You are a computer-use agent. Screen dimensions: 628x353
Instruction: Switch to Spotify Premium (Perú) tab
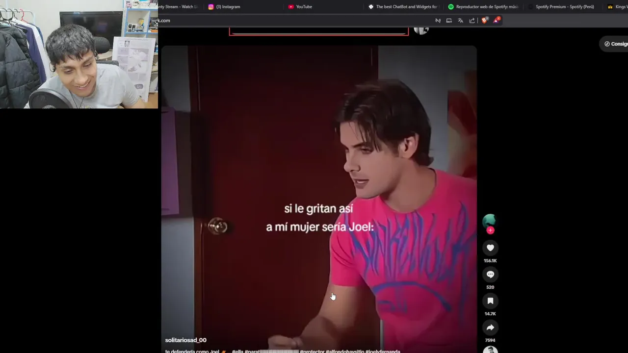pyautogui.click(x=563, y=7)
